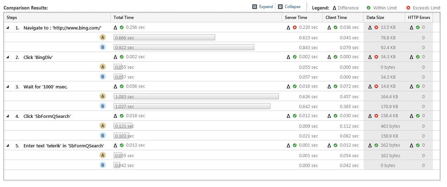Viewport: 447px width, 187px height.
Task: Click the 1.083 sec time bar for A
Action: pos(196,96)
